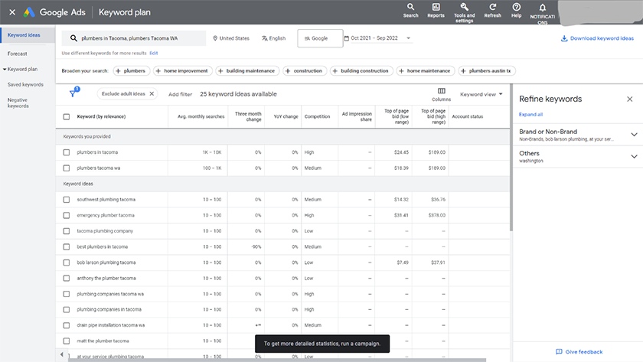643x362 pixels.
Task: Add building construction suggestion chip
Action: click(x=361, y=71)
